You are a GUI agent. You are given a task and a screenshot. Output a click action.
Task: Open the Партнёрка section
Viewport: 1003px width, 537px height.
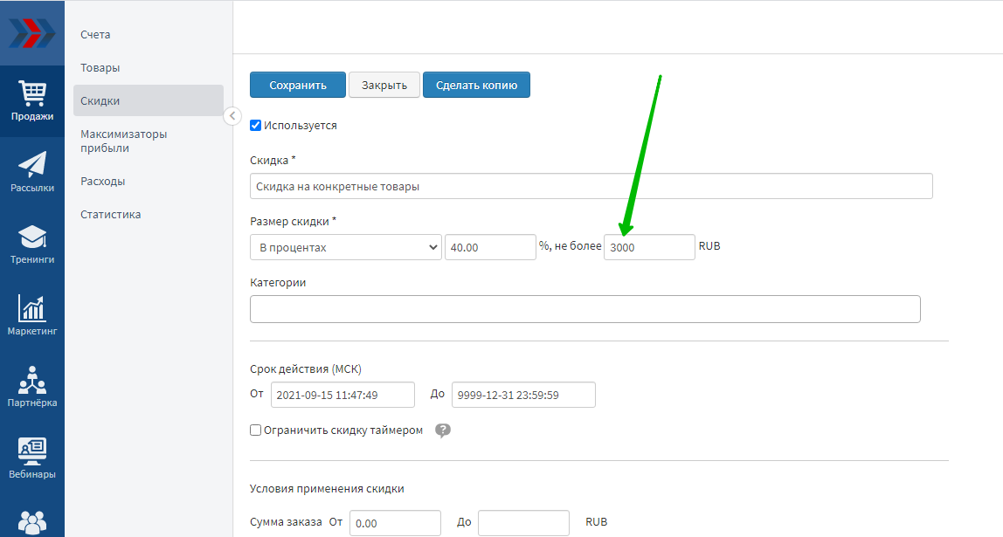pos(32,387)
